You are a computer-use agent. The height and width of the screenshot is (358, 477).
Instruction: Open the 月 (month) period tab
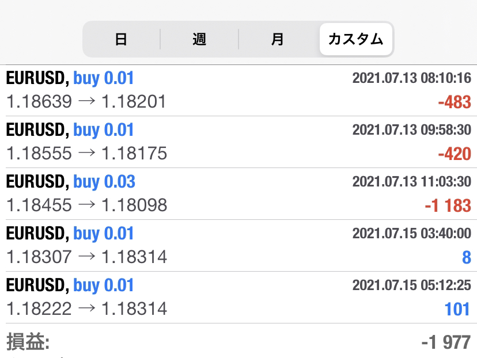tap(278, 39)
